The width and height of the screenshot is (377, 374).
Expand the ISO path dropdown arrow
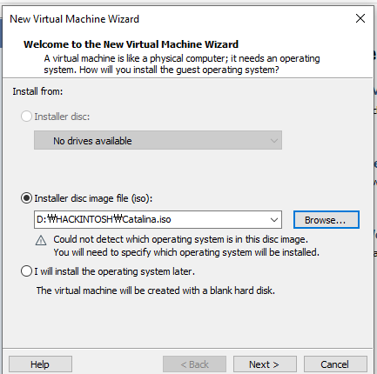pos(274,220)
